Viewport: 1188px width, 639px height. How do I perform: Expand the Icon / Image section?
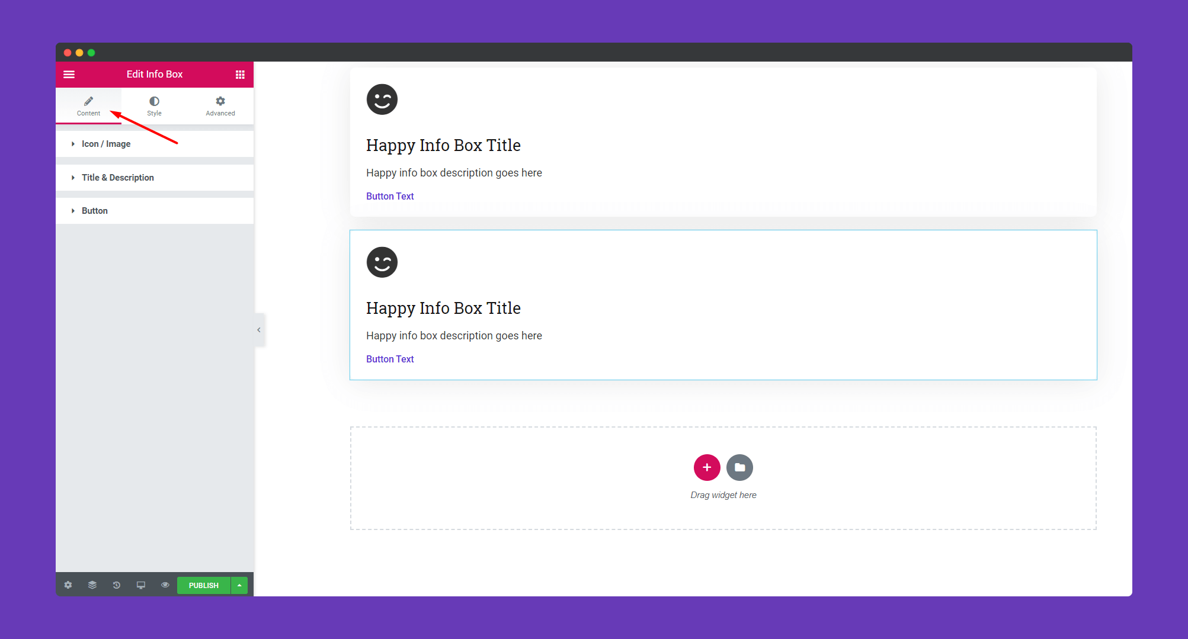106,144
